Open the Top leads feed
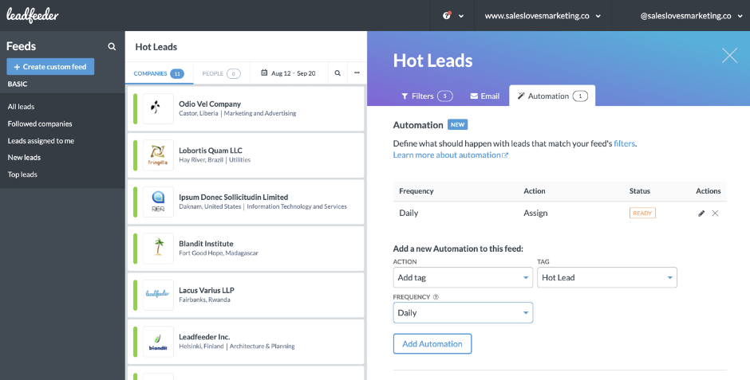This screenshot has height=380, width=750. [x=22, y=174]
